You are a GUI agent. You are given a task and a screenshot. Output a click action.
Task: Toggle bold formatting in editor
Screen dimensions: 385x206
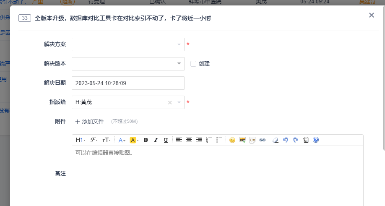pos(146,140)
